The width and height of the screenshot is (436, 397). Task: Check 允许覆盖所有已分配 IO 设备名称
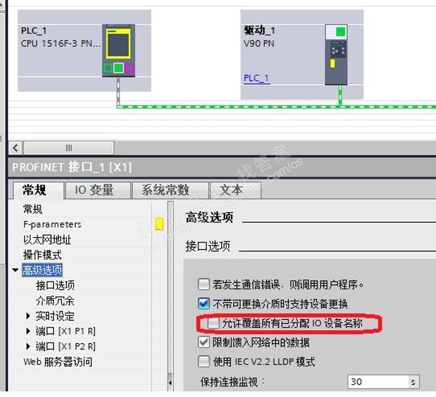(214, 323)
